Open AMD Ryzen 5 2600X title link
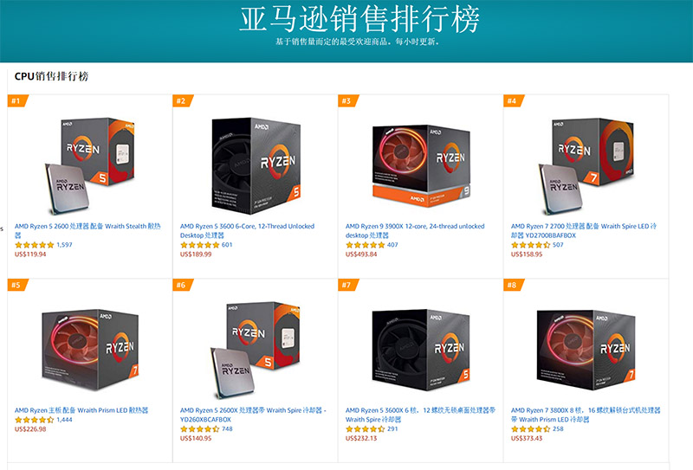 click(253, 415)
